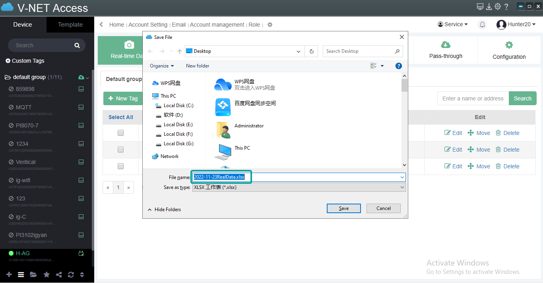Switch to the Template tab

(x=70, y=25)
